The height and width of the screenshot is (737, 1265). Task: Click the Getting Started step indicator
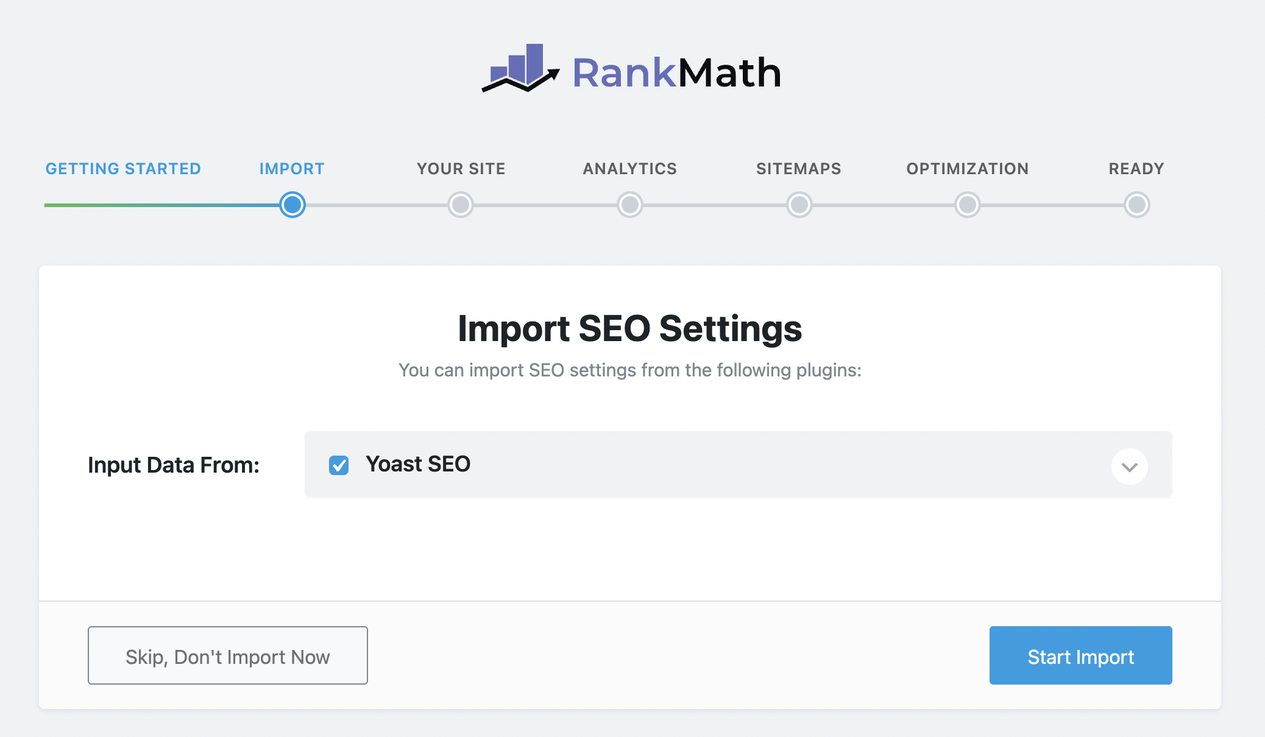click(123, 169)
